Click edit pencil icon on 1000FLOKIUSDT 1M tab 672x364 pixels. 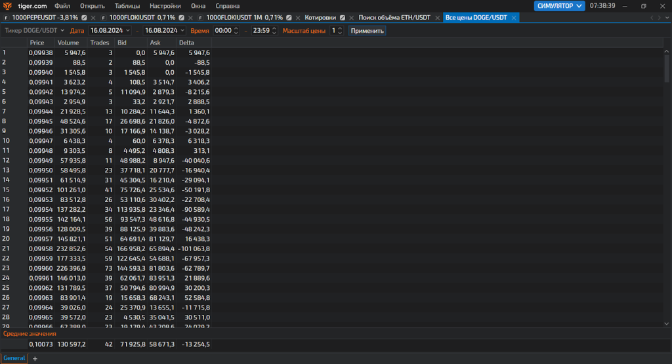click(x=289, y=18)
